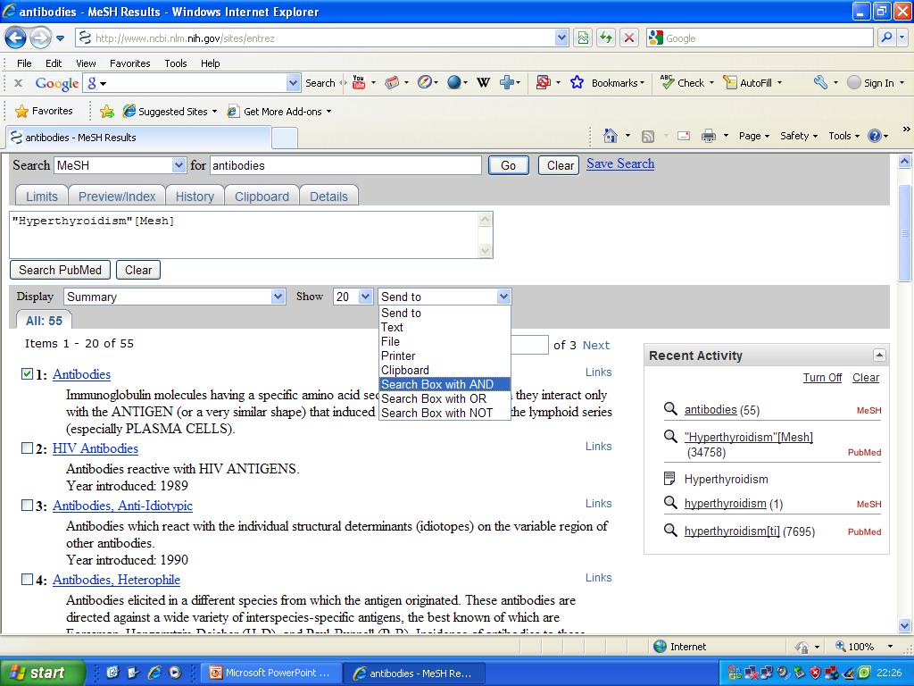Click Turn Off in Recent Activity
This screenshot has height=686, width=914.
[822, 378]
